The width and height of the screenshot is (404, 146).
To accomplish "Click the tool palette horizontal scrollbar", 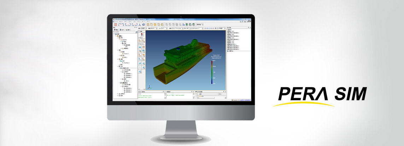I will coord(141,89).
